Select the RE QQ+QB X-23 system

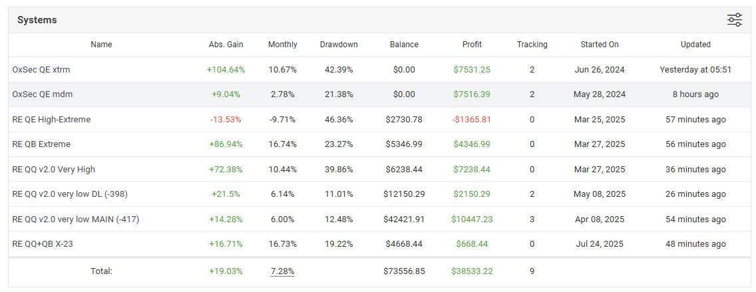[x=43, y=244]
